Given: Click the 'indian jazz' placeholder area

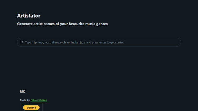Looking at the screenshot, I should (x=78, y=43).
